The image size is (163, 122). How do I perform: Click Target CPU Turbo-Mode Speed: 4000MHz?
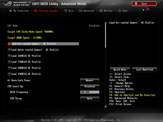30,32
